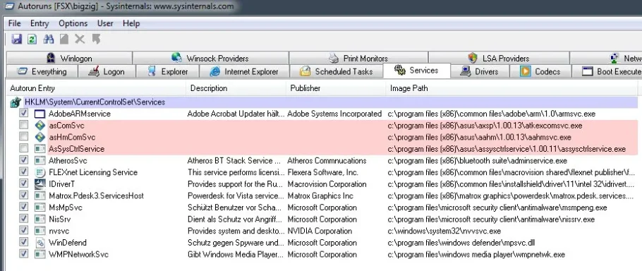Click the AtherosSvc entry icon
Image resolution: width=642 pixels, height=271 pixels.
[40, 160]
